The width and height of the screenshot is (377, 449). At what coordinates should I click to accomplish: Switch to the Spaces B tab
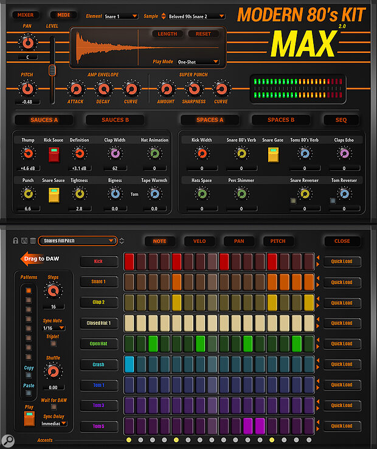(x=281, y=120)
